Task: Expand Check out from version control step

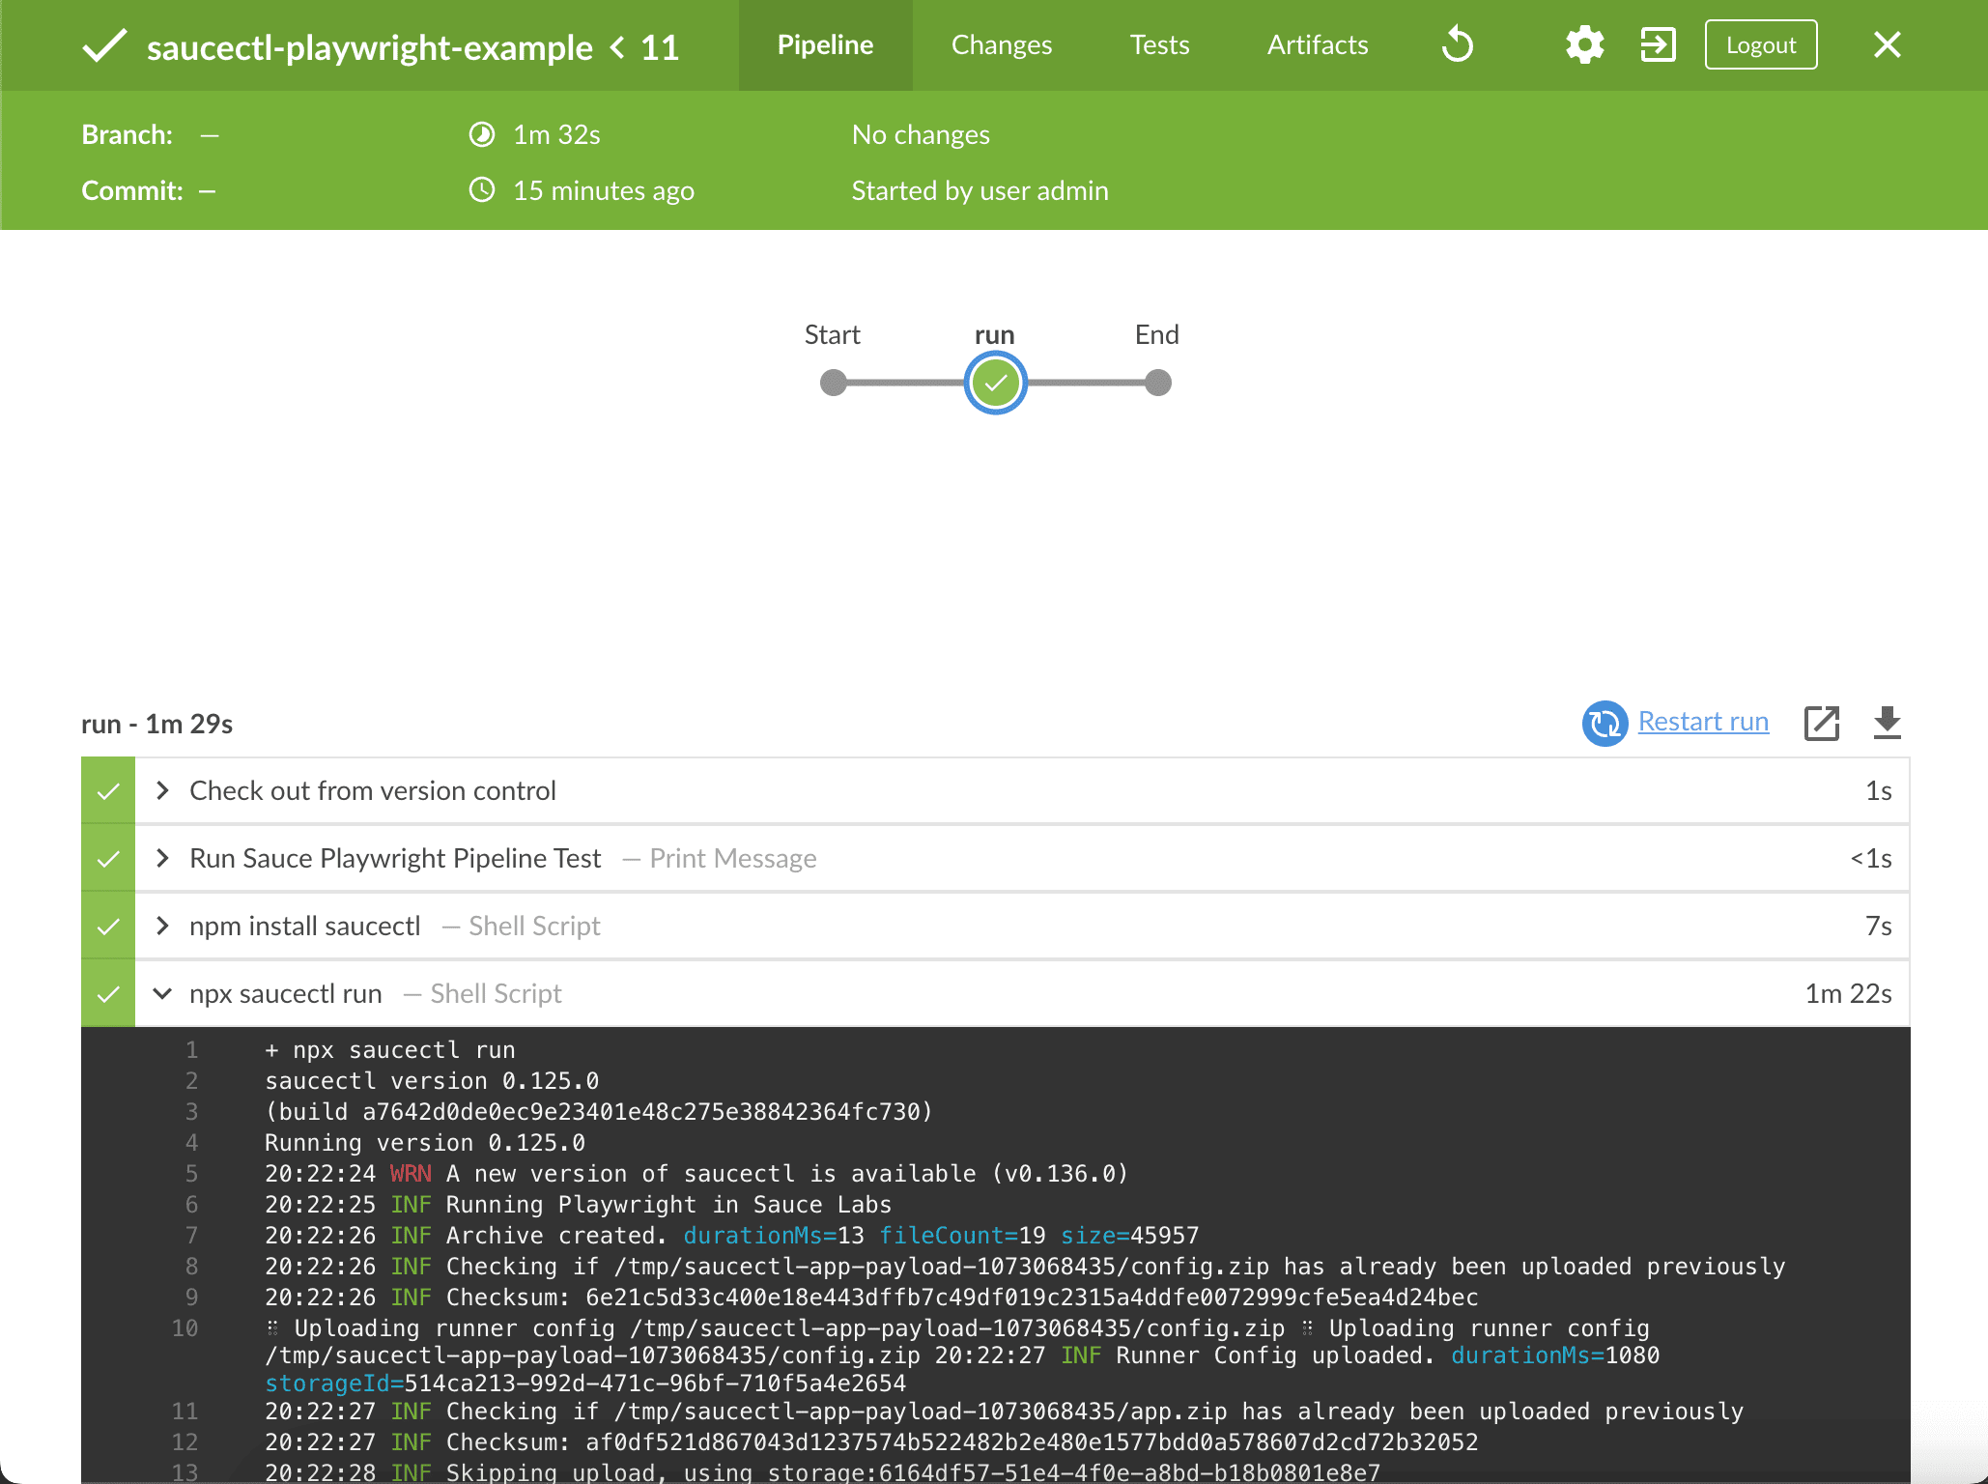Action: pyautogui.click(x=162, y=790)
